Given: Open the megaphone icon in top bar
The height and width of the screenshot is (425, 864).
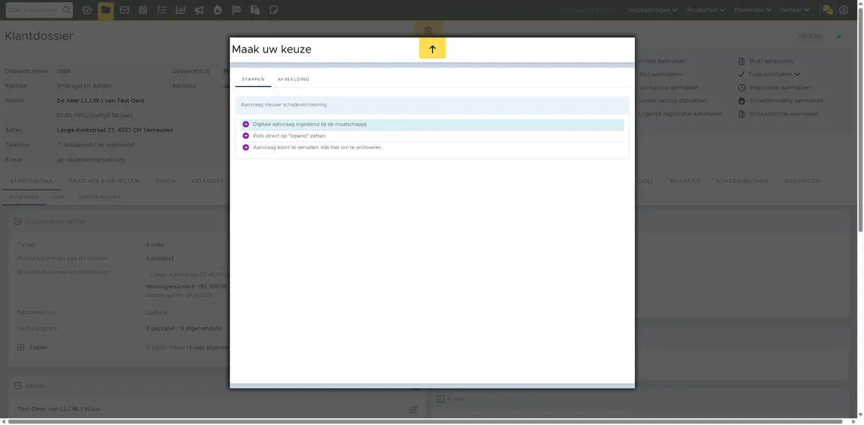Looking at the screenshot, I should point(199,10).
